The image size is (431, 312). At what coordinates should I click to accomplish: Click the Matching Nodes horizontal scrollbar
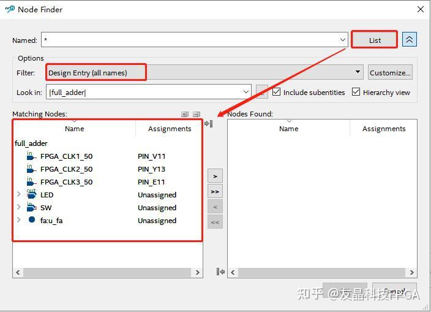[107, 272]
